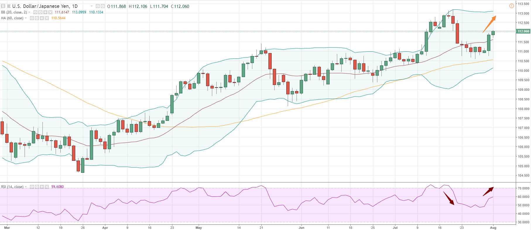Click BB lower value 110.1334
Screen dimensions: 531x230
(x=96, y=12)
